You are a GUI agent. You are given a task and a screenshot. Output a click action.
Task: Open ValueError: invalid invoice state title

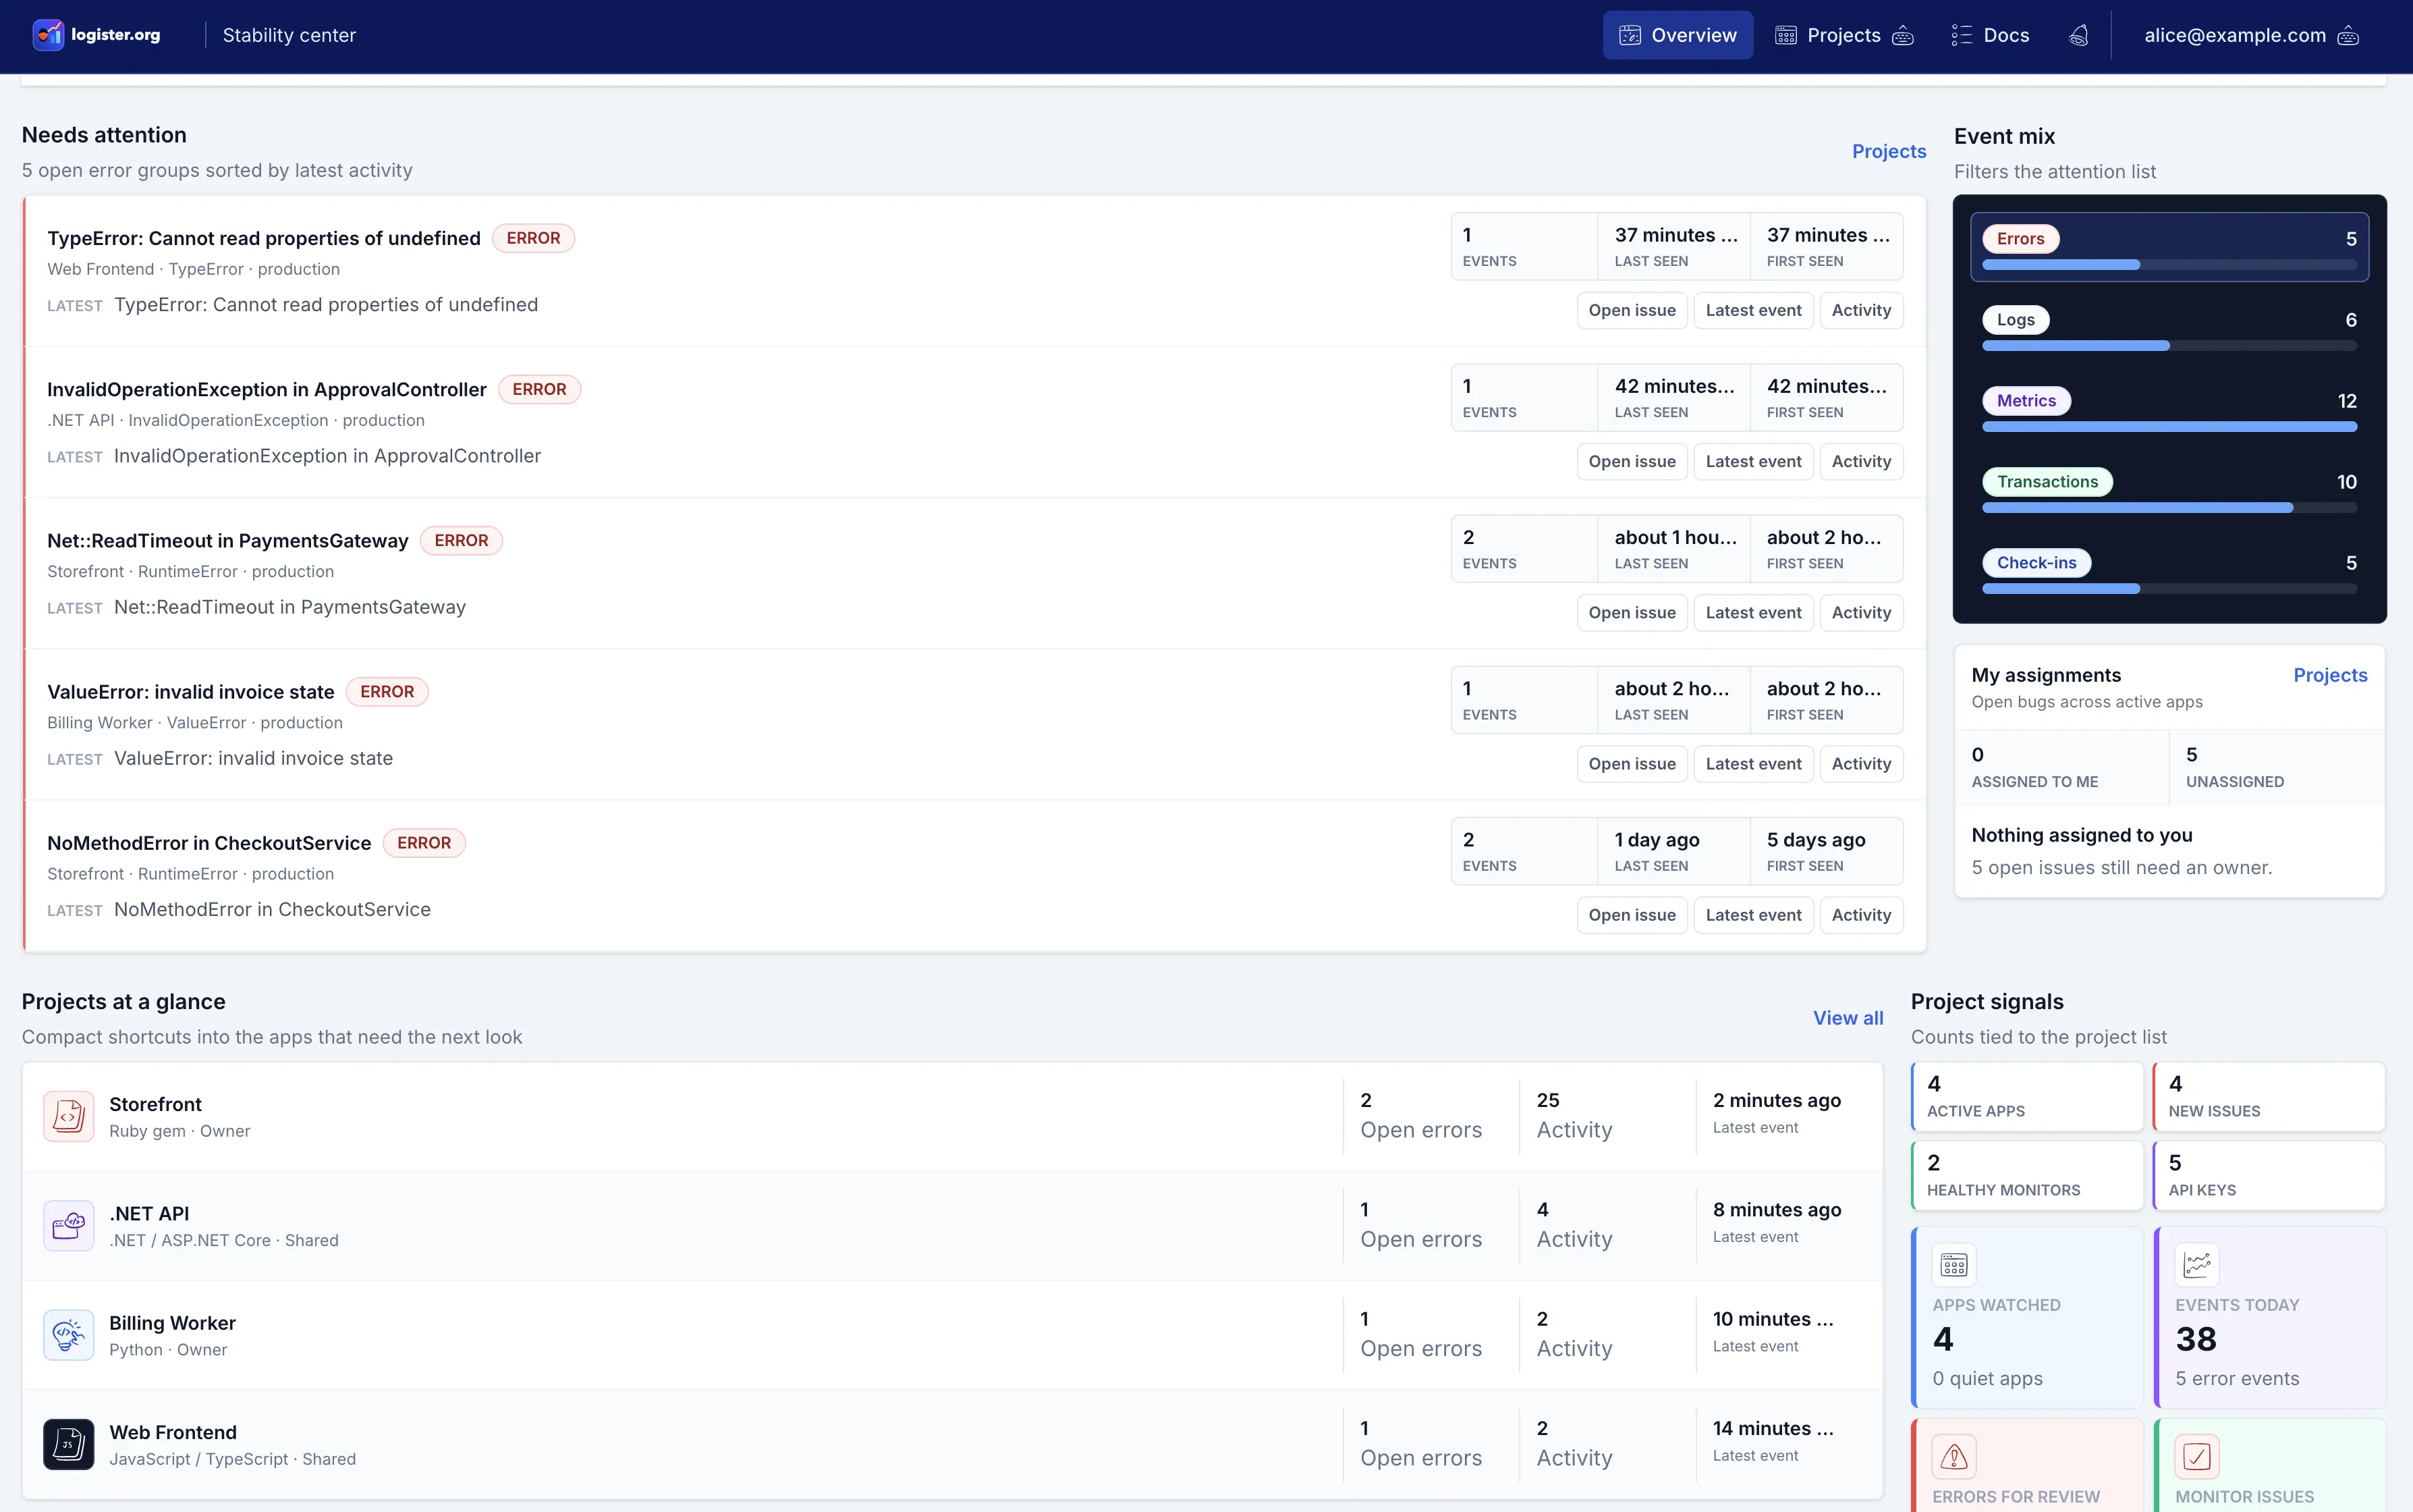click(191, 692)
